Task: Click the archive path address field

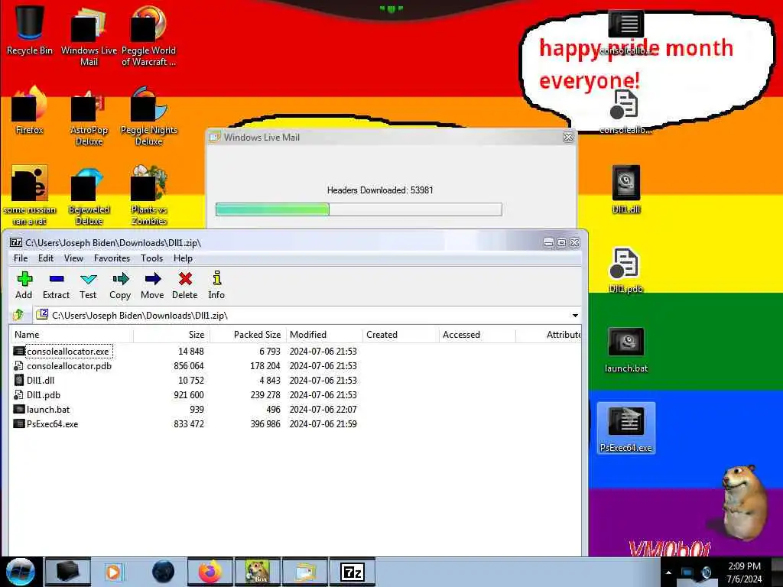Action: click(x=307, y=316)
